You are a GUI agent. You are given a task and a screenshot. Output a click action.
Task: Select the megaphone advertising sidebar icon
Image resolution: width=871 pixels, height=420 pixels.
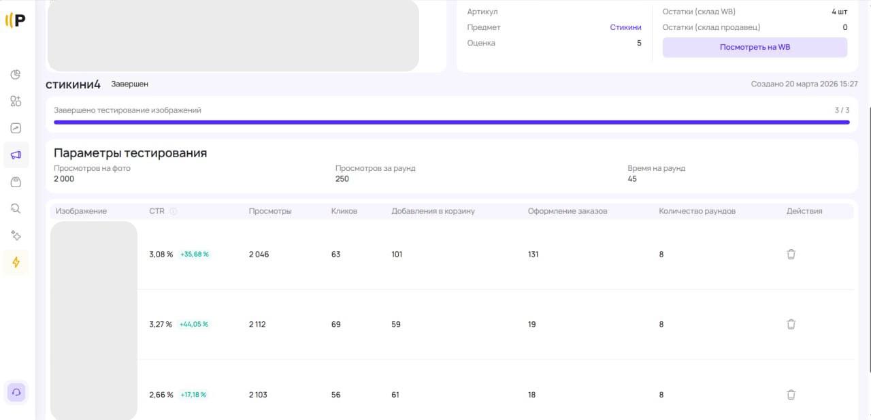click(16, 155)
